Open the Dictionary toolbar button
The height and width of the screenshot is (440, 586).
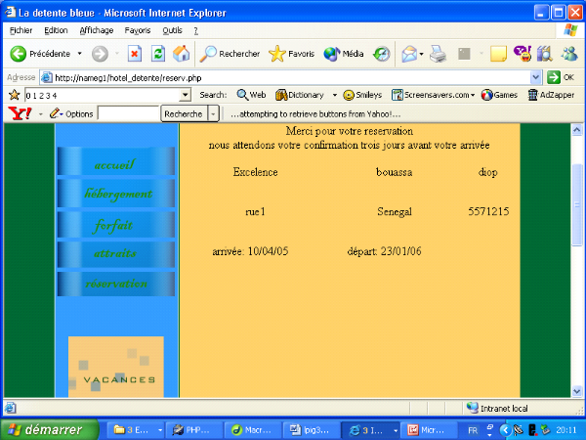300,95
